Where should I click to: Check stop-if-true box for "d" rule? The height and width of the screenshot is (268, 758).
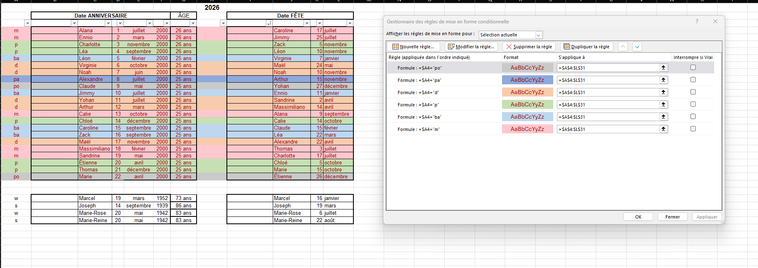coord(693,92)
